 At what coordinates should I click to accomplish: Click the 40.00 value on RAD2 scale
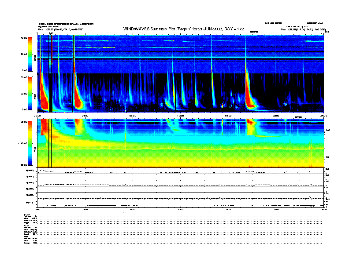(x=24, y=38)
